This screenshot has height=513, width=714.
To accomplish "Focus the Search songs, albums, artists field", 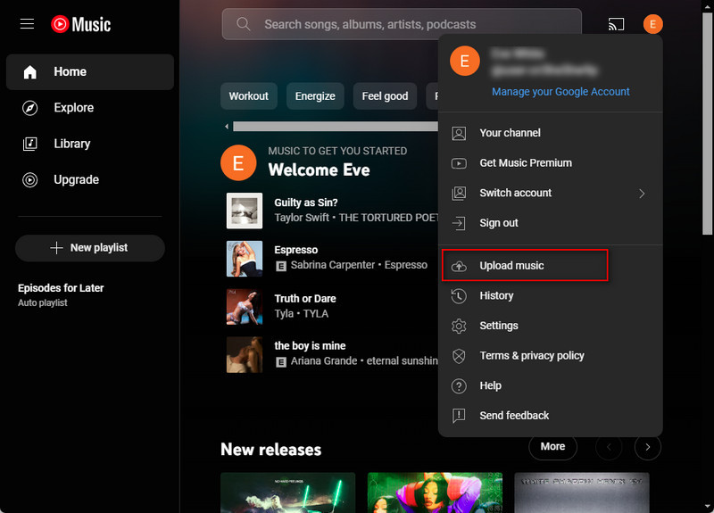I will coord(402,24).
